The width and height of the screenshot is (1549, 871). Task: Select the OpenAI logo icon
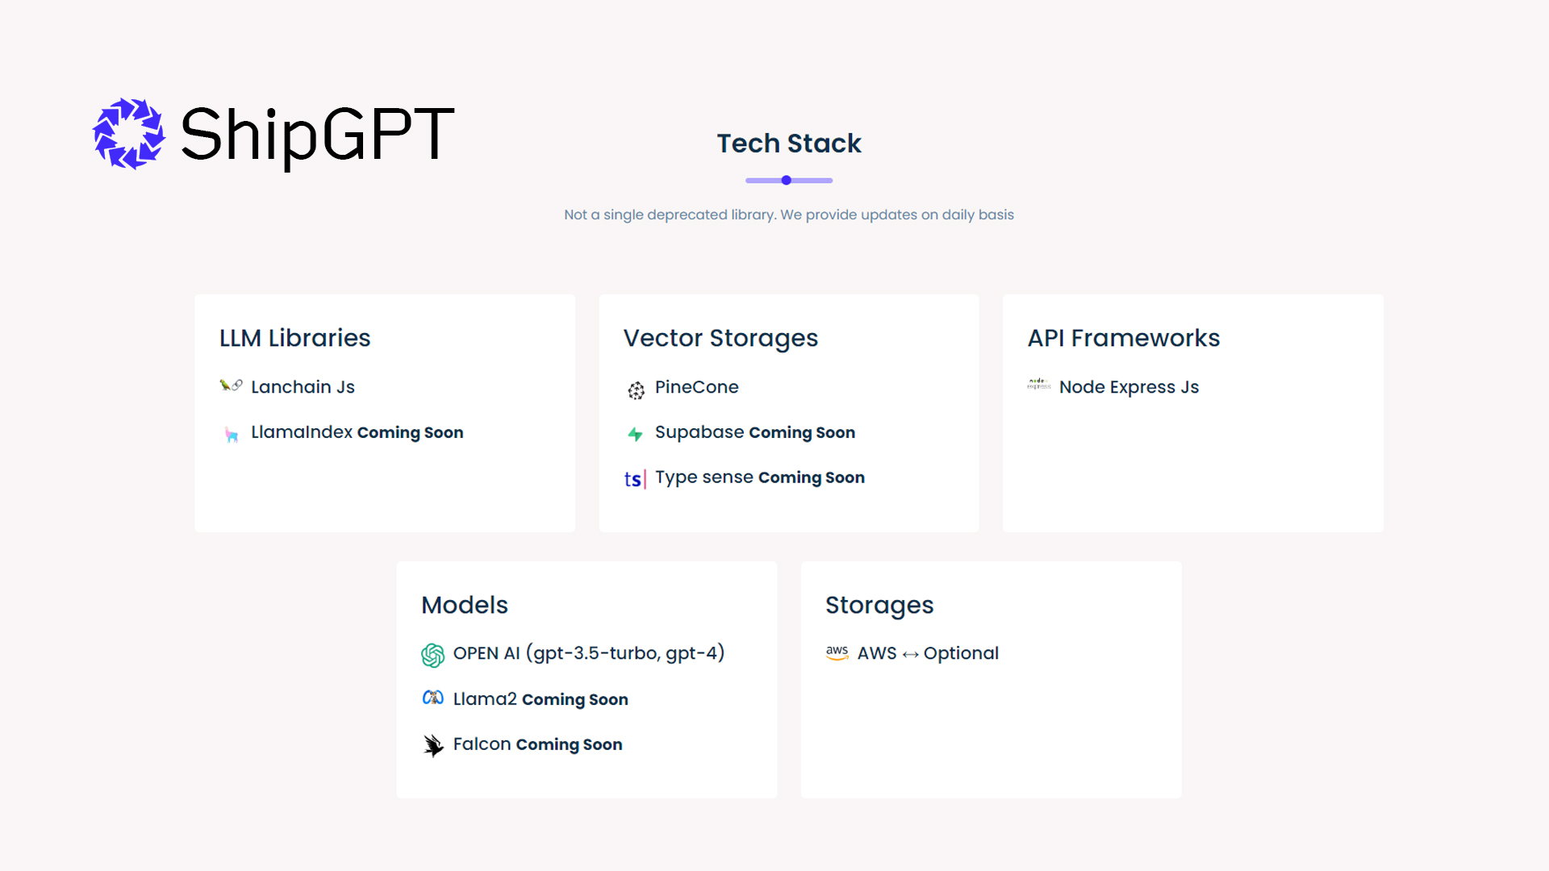pos(433,653)
